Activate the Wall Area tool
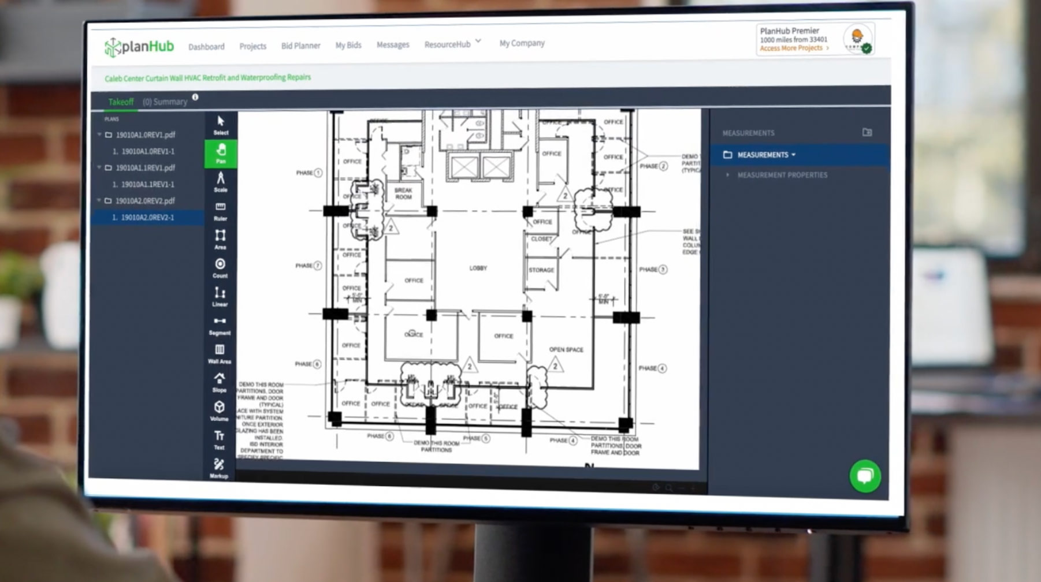Screen dimensions: 1041x582 tap(220, 353)
